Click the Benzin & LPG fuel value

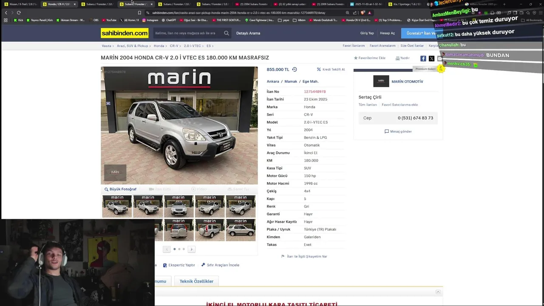315,138
